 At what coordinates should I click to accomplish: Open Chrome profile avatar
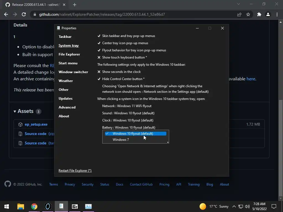click(268, 14)
